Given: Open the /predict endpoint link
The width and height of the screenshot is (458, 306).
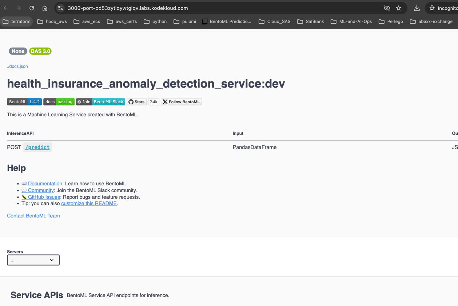Looking at the screenshot, I should pyautogui.click(x=37, y=147).
